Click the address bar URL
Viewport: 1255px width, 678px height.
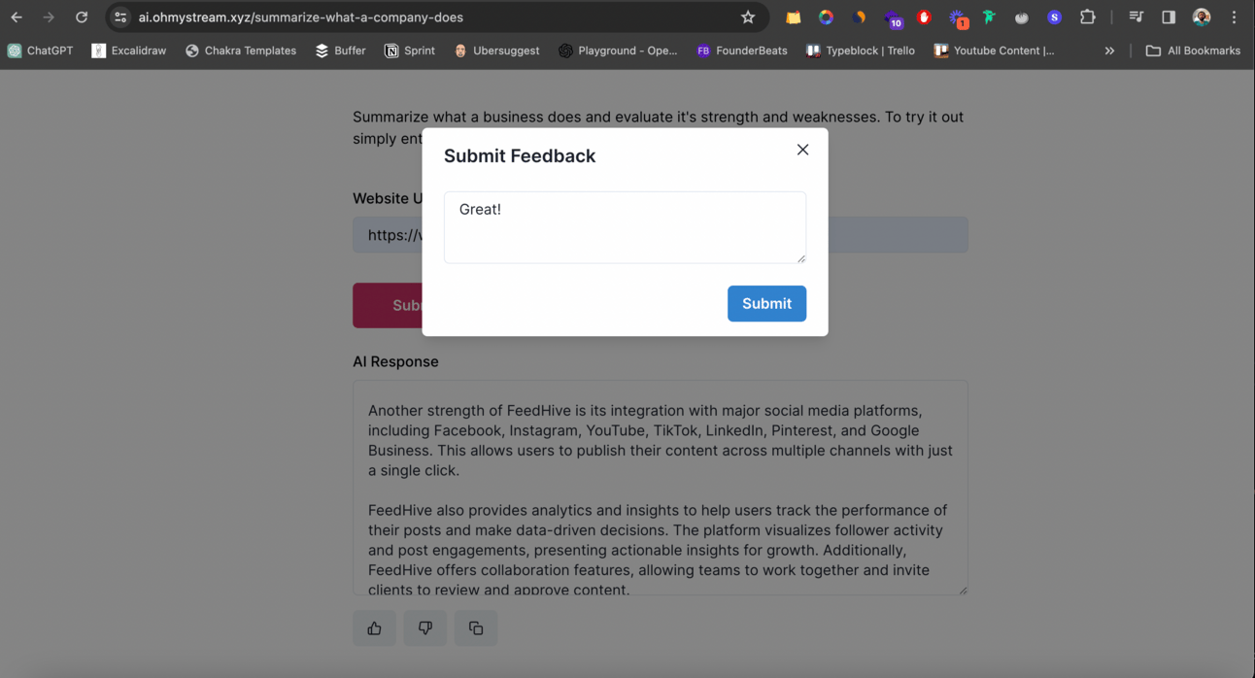301,17
